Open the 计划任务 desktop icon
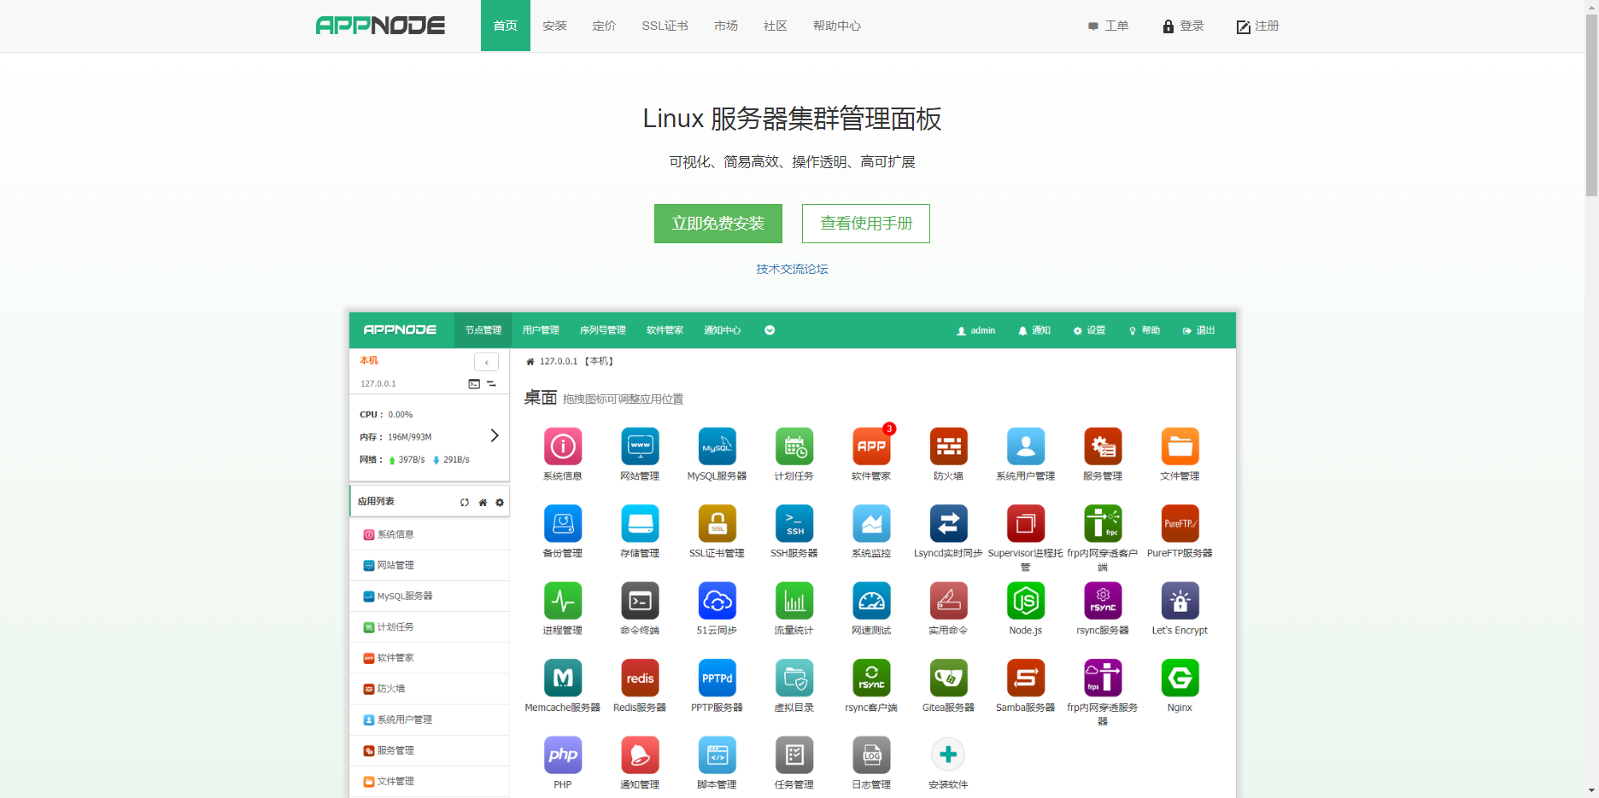 tap(794, 446)
